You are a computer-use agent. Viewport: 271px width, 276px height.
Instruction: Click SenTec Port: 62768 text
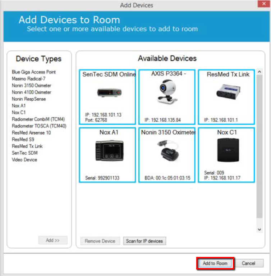[x=96, y=120]
